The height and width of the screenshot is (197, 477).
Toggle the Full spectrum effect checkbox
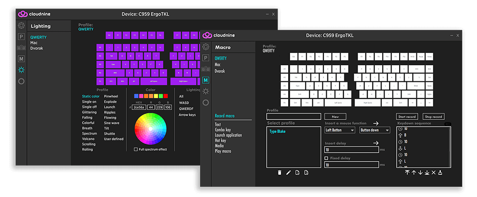[136, 149]
